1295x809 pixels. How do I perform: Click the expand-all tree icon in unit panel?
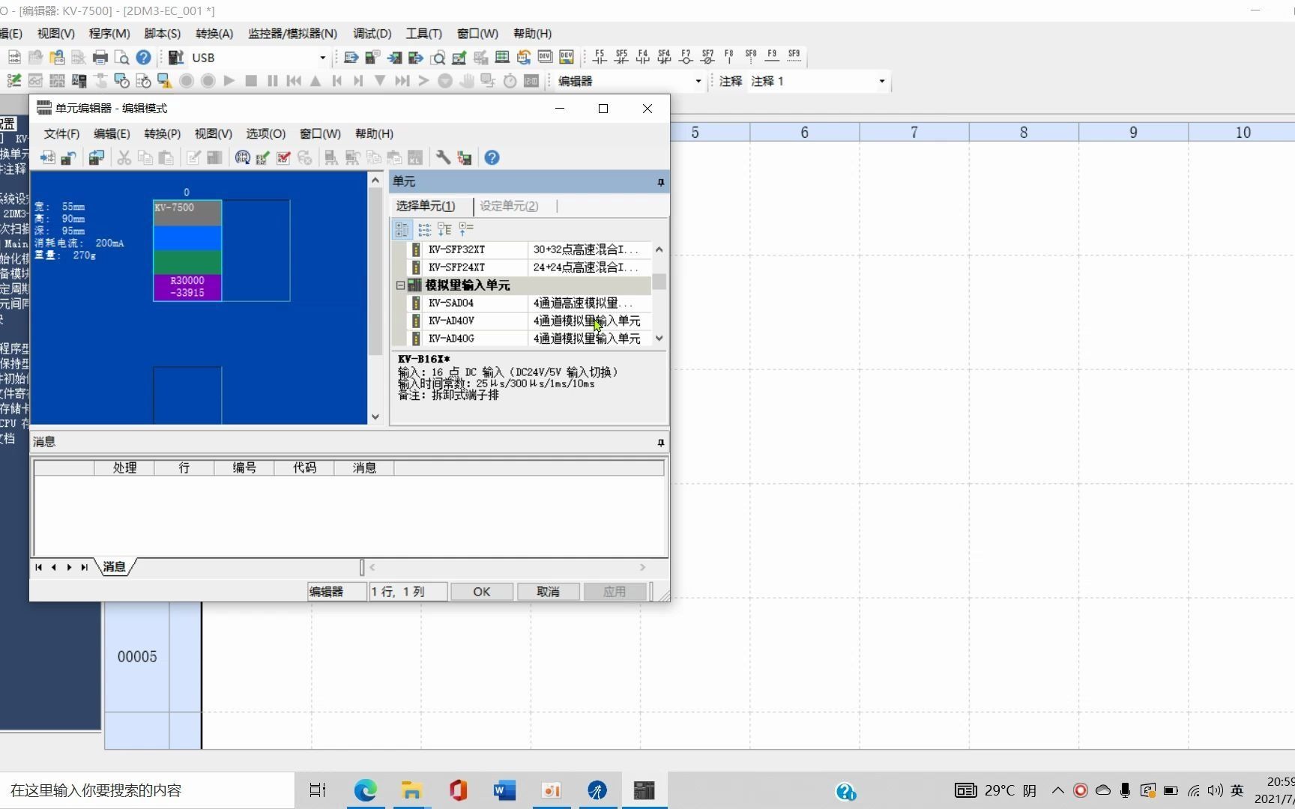[444, 229]
